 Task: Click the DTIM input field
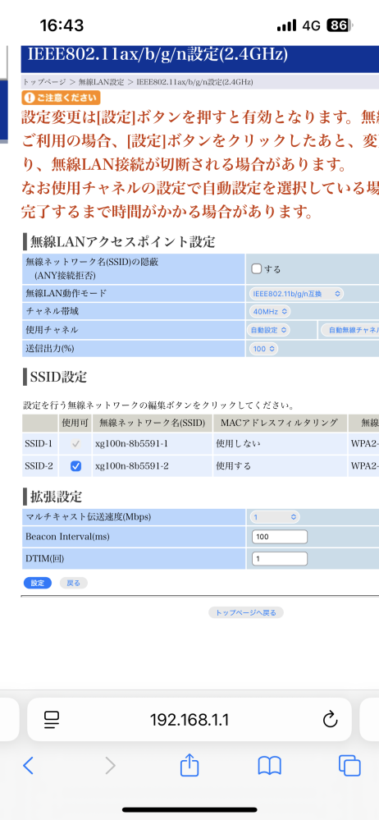280,559
